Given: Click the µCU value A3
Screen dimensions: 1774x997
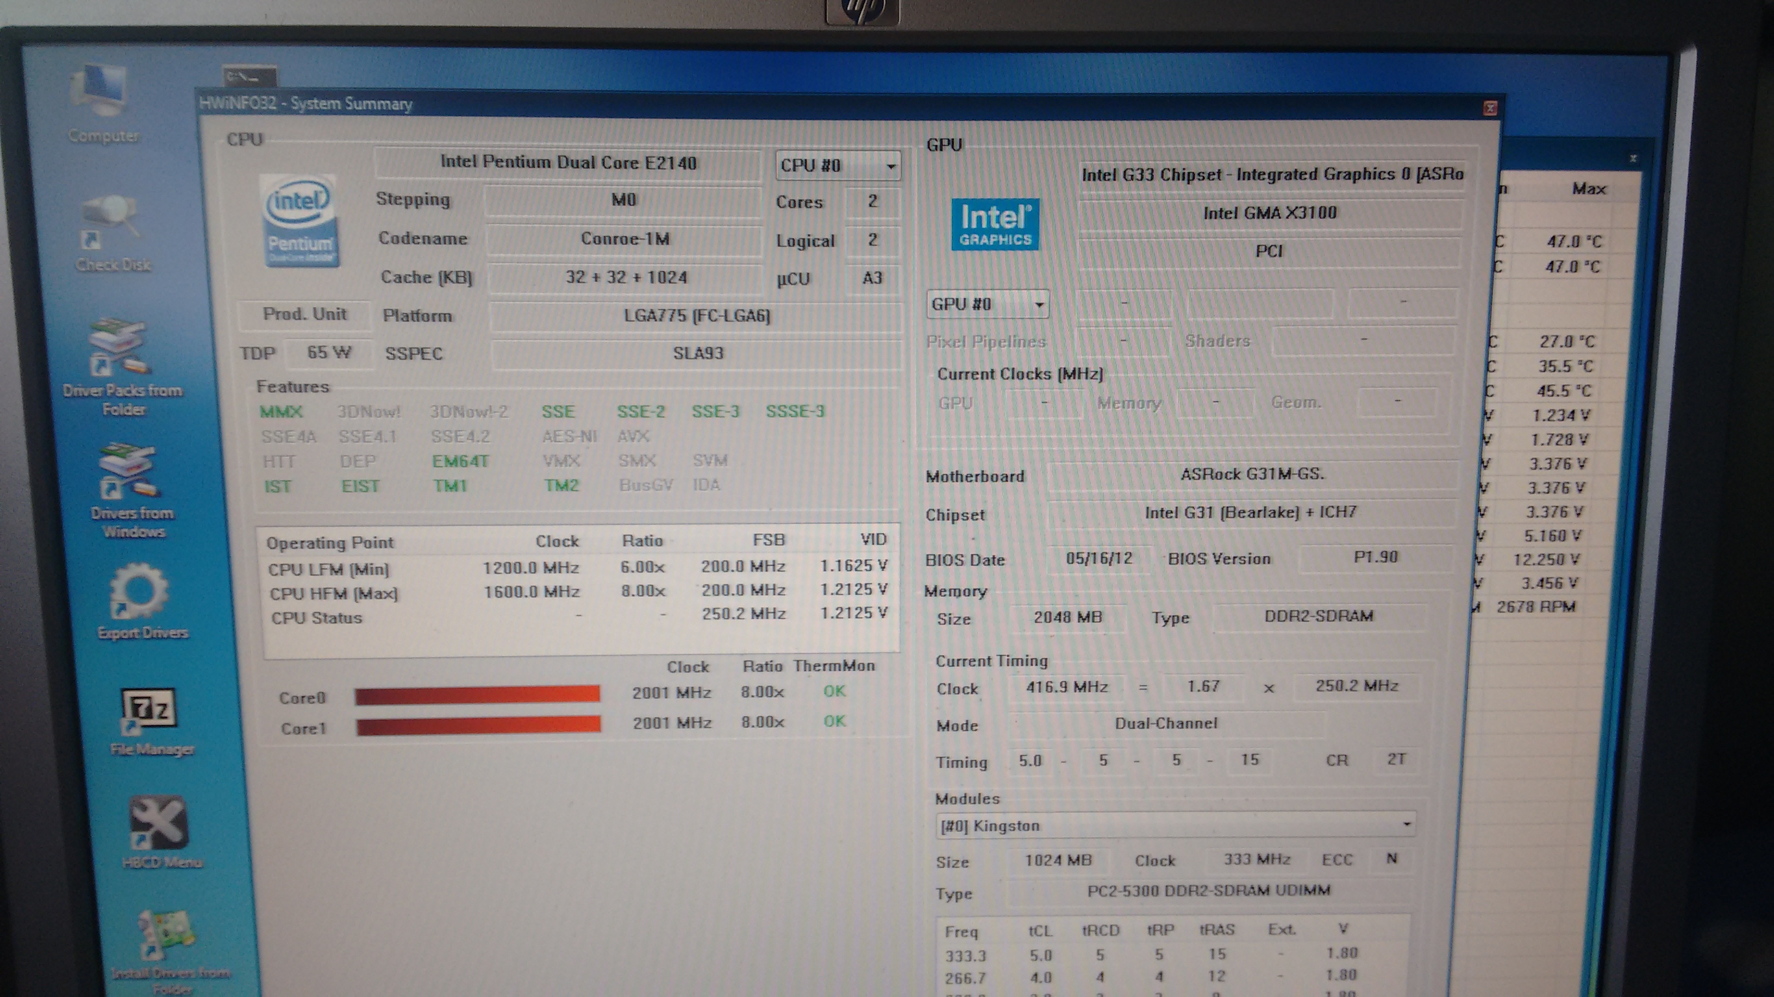Looking at the screenshot, I should coord(872,278).
